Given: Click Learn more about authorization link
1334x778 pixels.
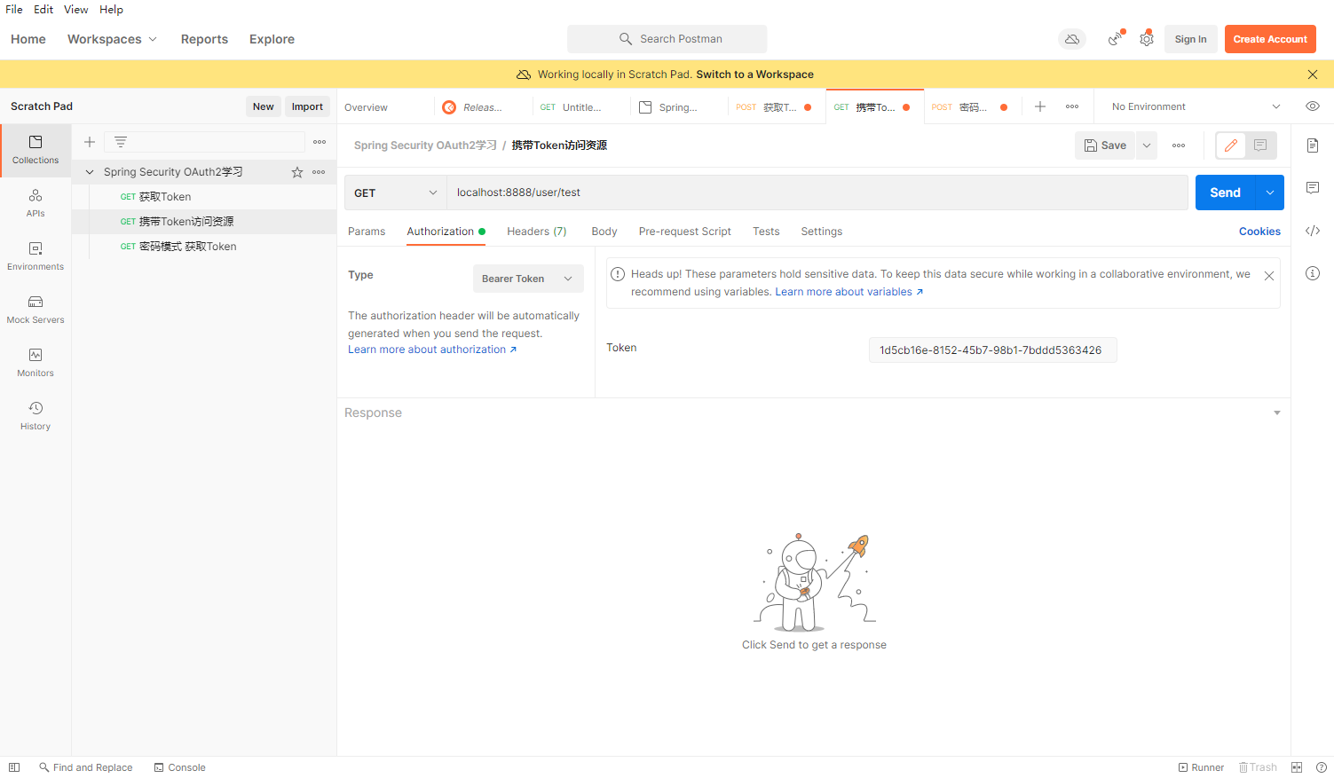Looking at the screenshot, I should click(432, 350).
